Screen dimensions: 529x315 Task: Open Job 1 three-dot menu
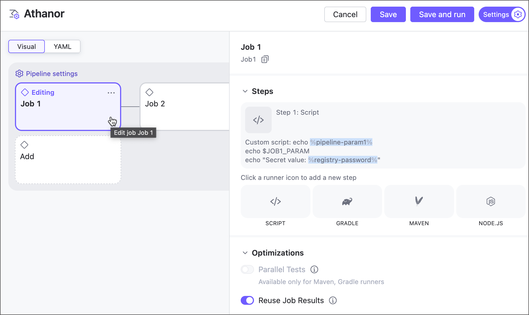click(111, 93)
